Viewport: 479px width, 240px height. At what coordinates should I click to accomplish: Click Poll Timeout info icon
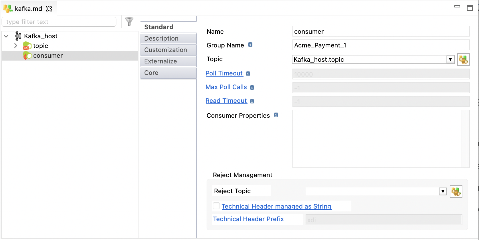[x=248, y=74]
